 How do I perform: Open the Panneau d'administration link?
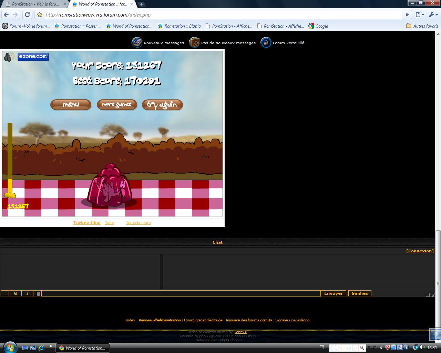tap(160, 320)
